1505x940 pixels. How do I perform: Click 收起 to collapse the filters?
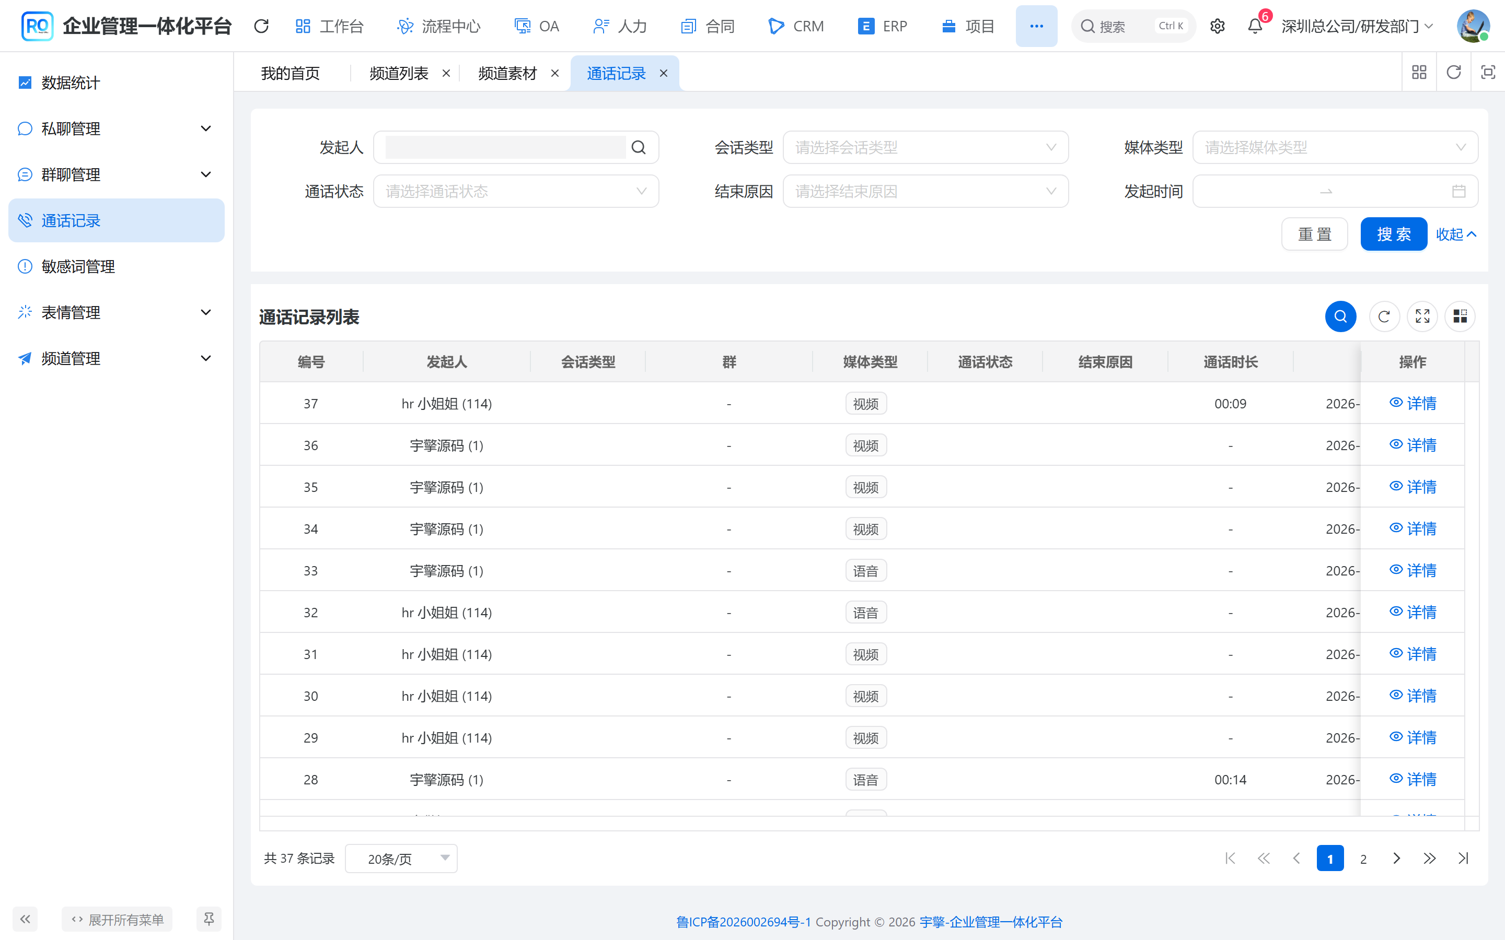click(1456, 234)
